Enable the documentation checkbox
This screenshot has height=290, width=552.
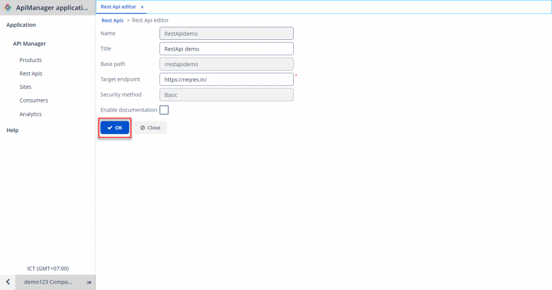(164, 110)
